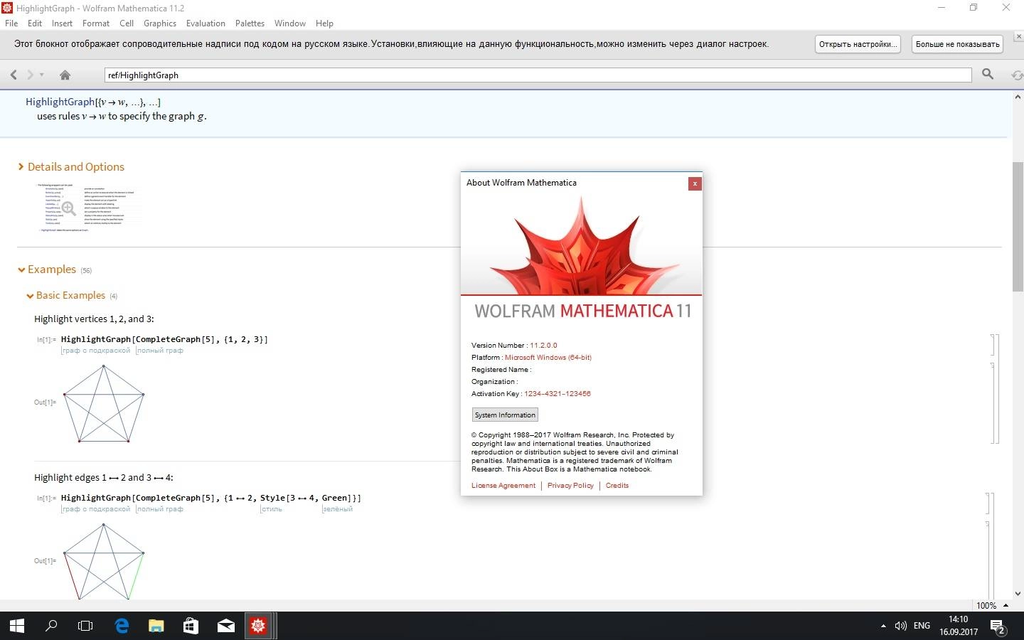Close the About Wolfram Mathematica dialog
1024x640 pixels.
(x=695, y=183)
